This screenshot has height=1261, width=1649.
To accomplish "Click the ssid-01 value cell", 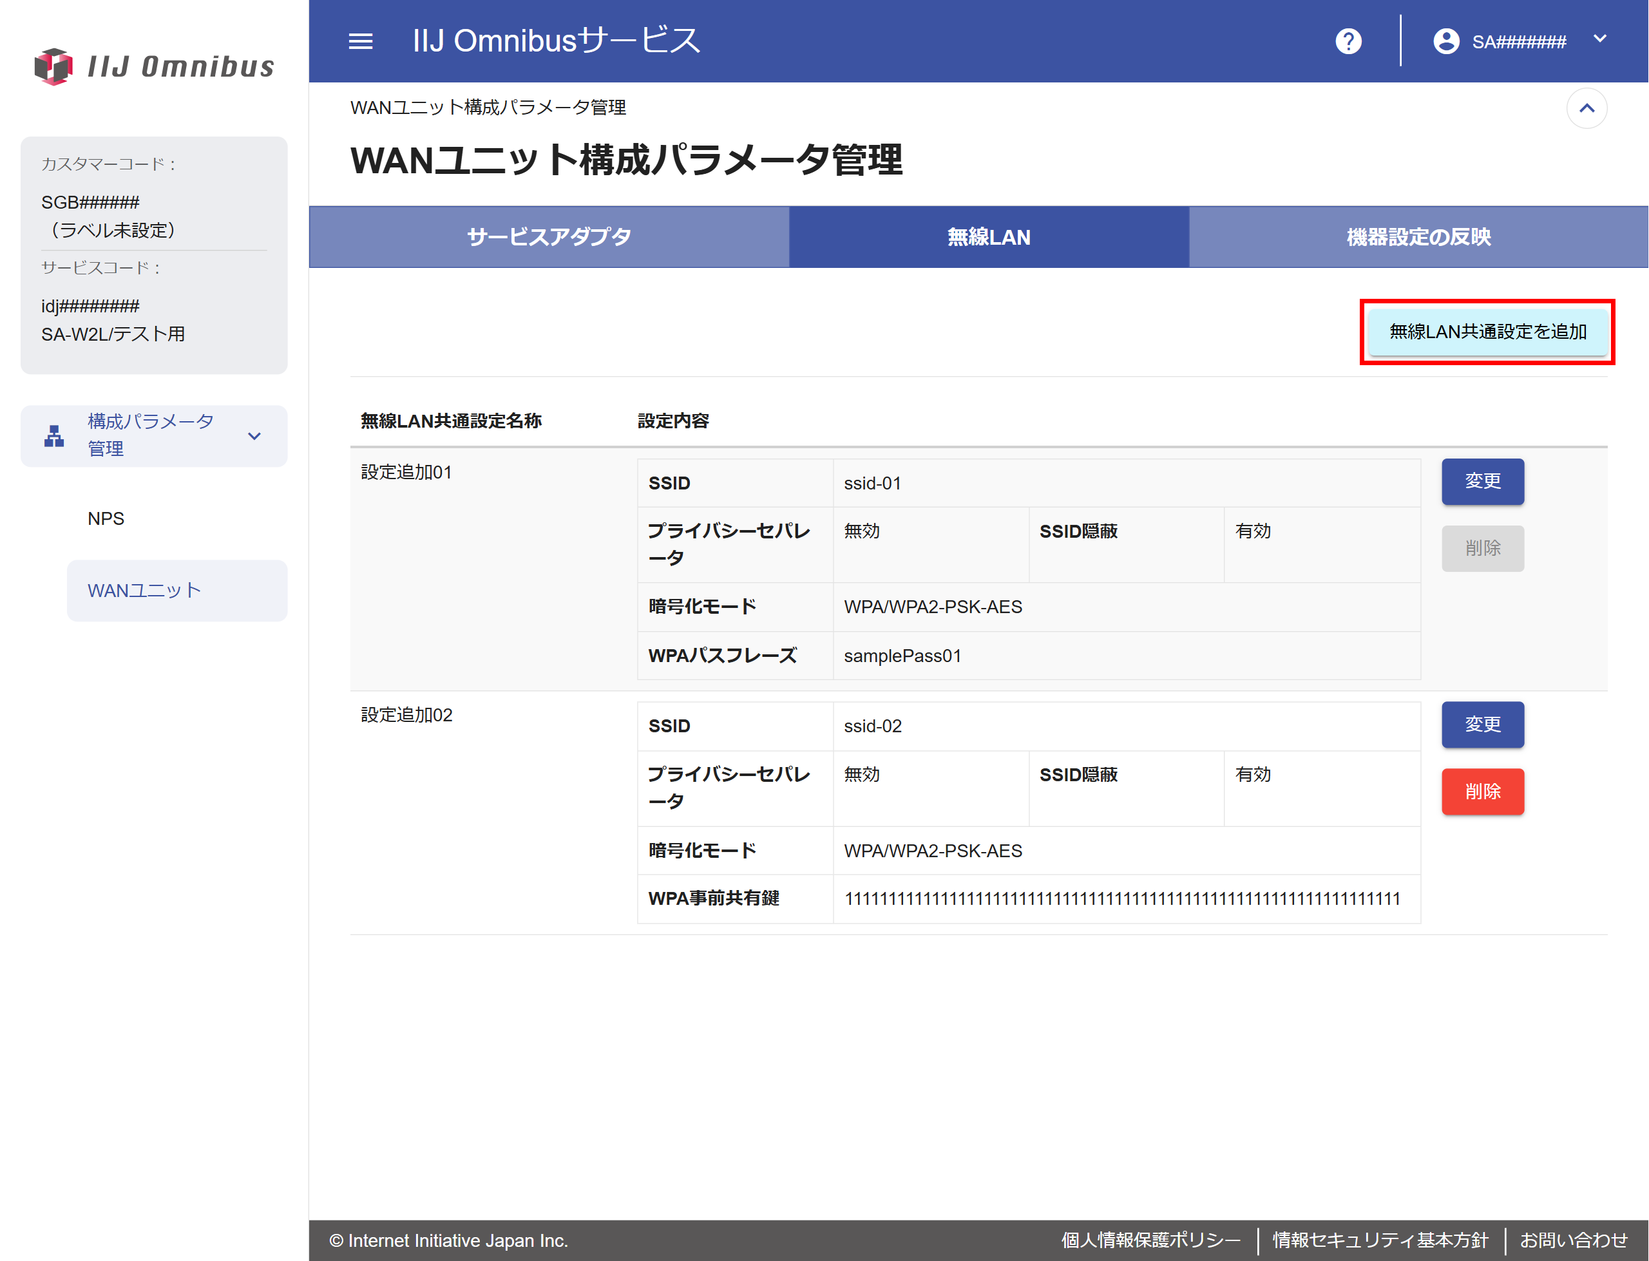I will point(1126,484).
